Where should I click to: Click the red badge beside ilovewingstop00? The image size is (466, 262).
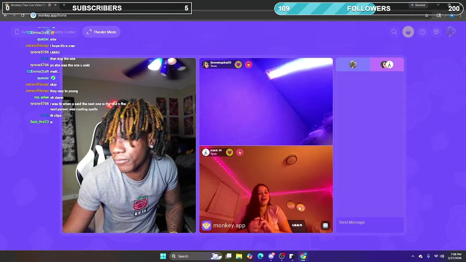tap(249, 64)
